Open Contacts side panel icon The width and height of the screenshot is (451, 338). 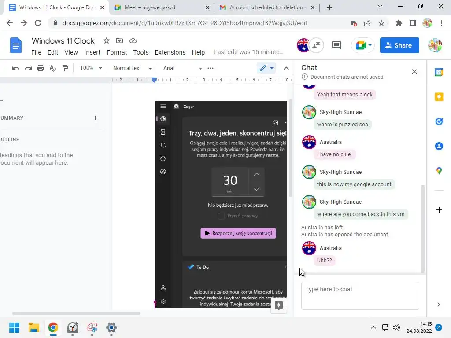pos(439,146)
